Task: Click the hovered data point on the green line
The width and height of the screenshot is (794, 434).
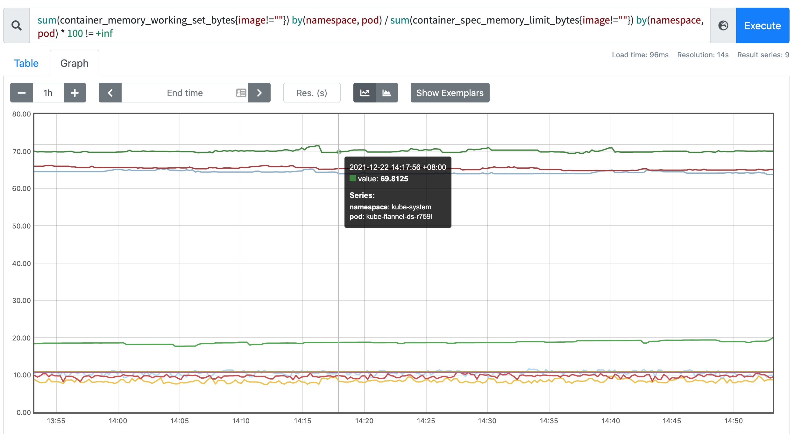Action: click(x=339, y=152)
